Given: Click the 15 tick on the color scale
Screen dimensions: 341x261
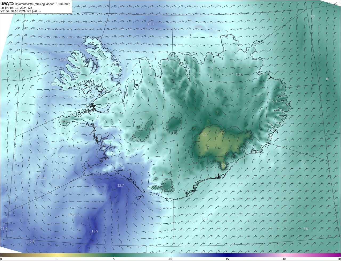Looking at the screenshot, I should [x=227, y=259].
